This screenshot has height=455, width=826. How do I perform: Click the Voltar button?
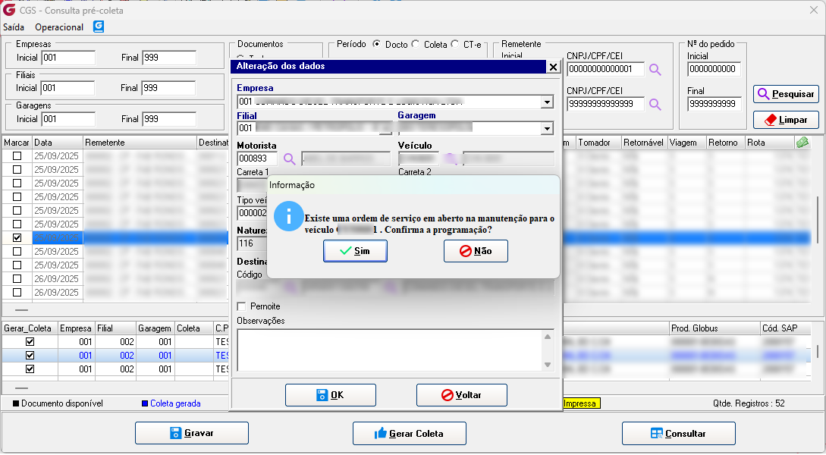tap(461, 395)
